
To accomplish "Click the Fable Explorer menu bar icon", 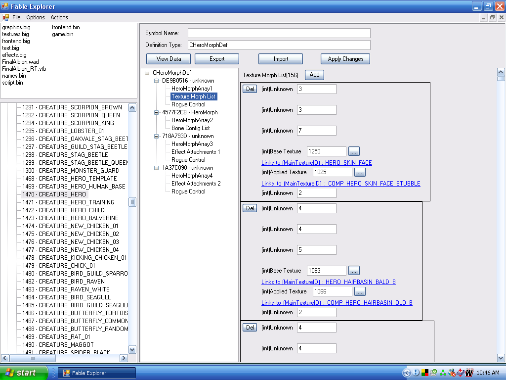I will [x=6, y=17].
